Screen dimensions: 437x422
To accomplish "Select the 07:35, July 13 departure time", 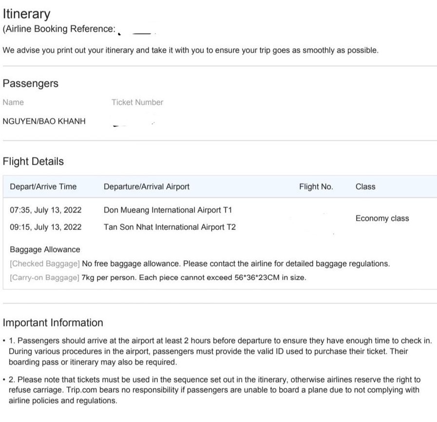I will tap(46, 211).
